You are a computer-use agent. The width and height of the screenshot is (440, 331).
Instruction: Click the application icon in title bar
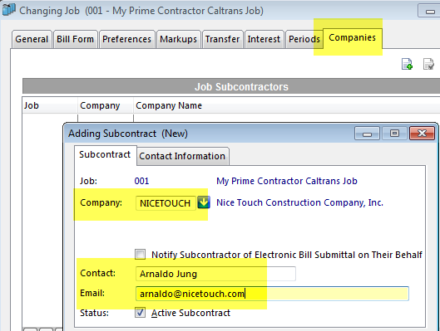point(8,10)
